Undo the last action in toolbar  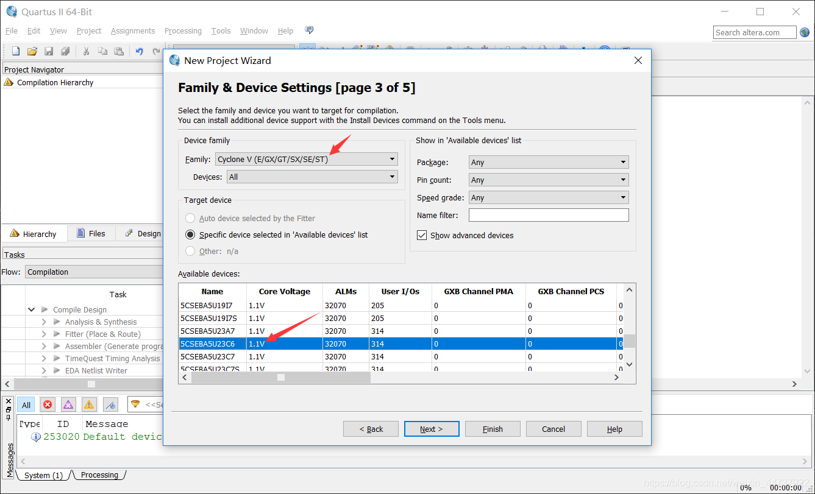[x=140, y=52]
